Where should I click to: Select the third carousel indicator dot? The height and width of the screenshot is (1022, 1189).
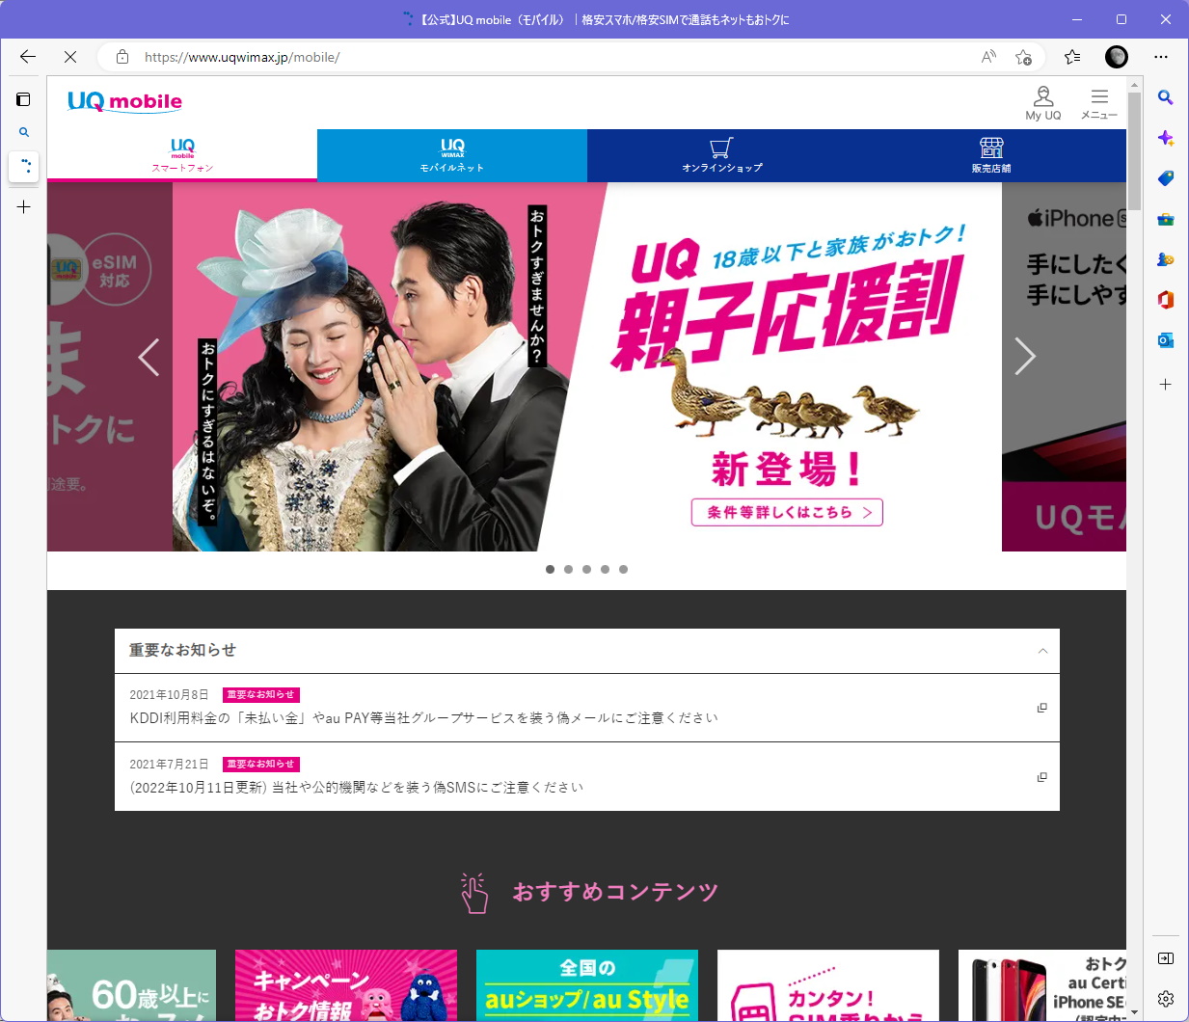[x=586, y=569]
